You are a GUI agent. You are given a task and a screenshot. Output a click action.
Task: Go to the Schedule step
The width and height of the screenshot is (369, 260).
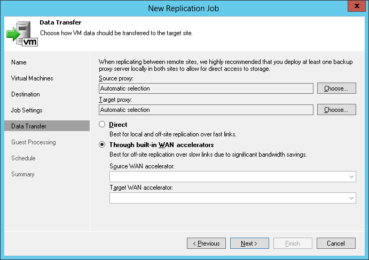[23, 158]
